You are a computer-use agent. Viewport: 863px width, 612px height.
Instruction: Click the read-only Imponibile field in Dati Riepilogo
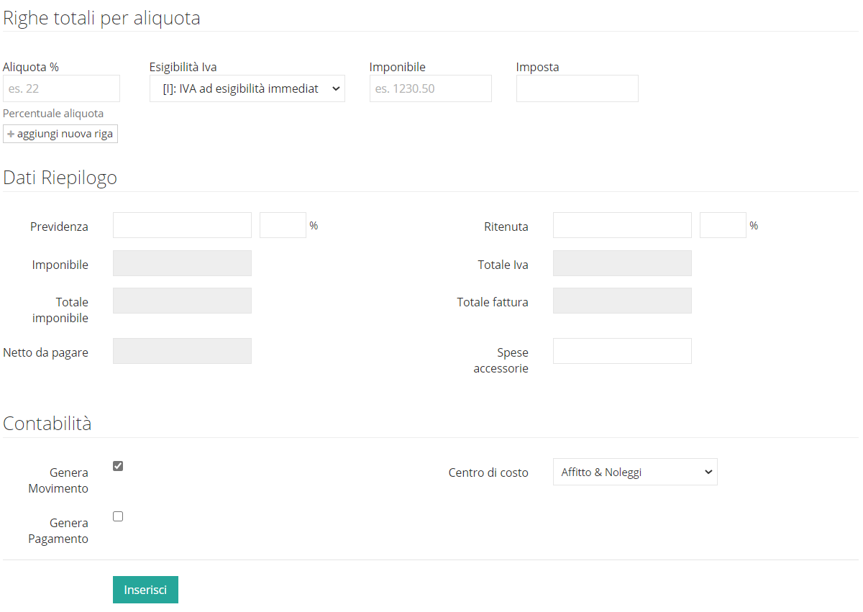pos(182,263)
